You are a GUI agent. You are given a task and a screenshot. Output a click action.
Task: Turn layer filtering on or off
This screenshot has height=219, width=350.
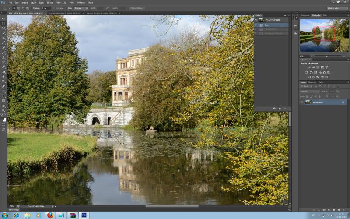click(338, 86)
